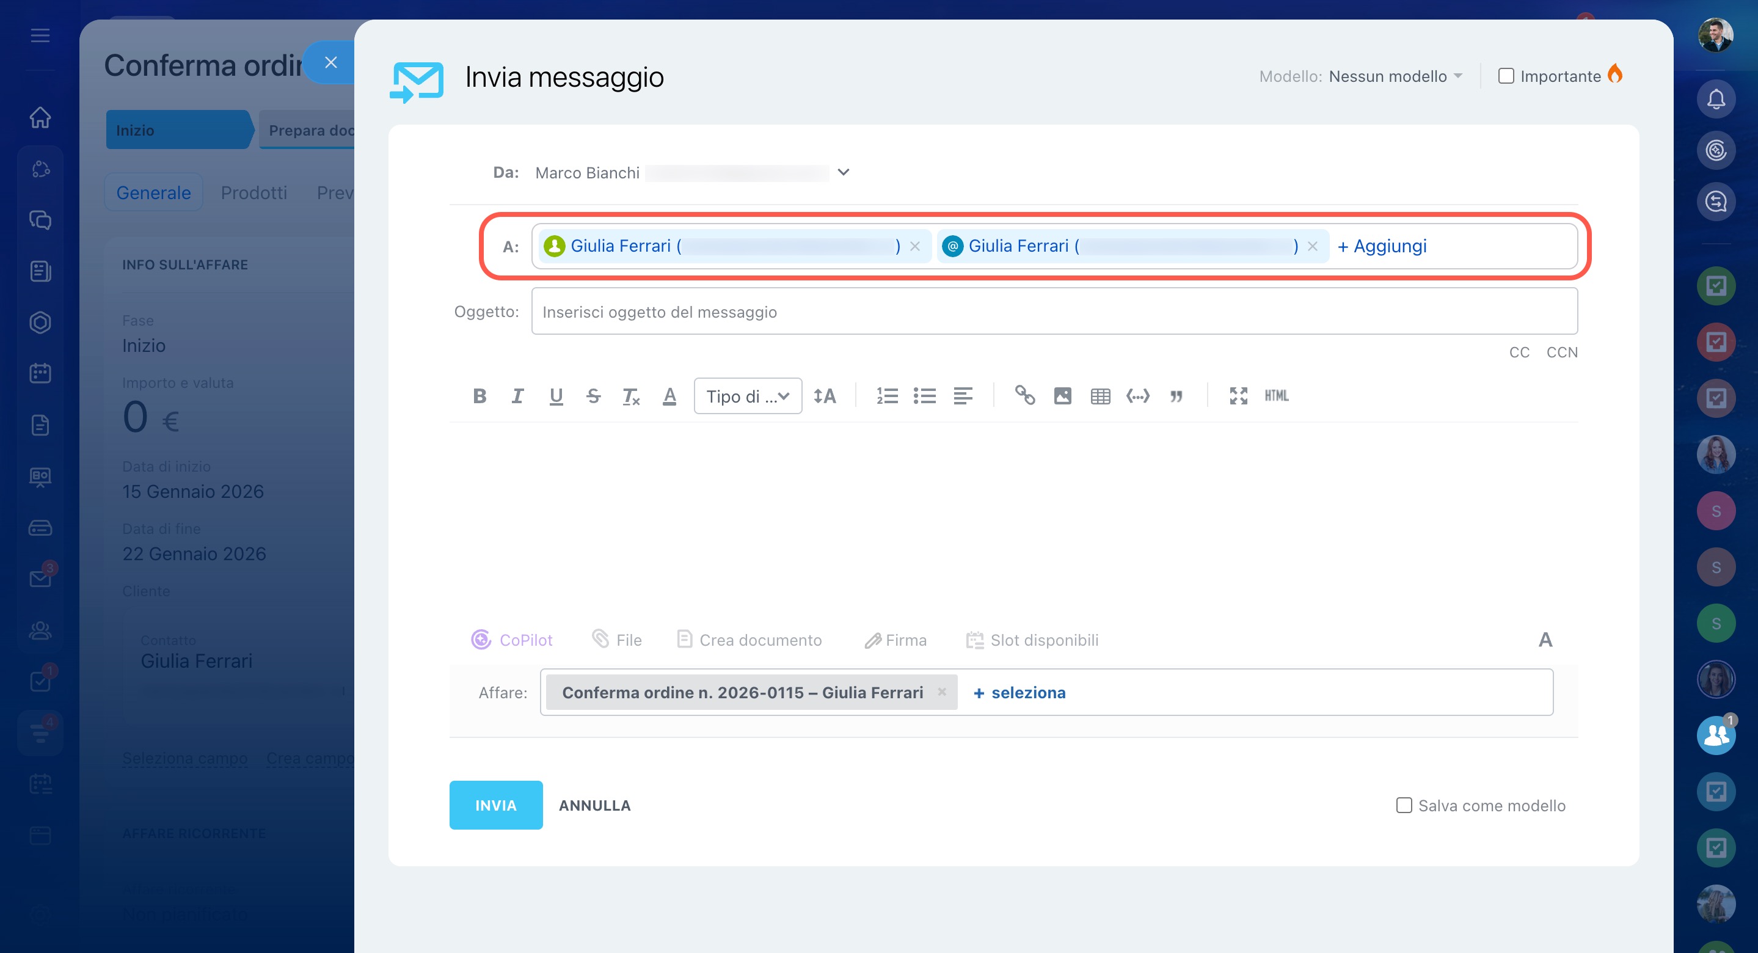Open notifications bell in right panel
Image resolution: width=1758 pixels, height=953 pixels.
[x=1716, y=100]
